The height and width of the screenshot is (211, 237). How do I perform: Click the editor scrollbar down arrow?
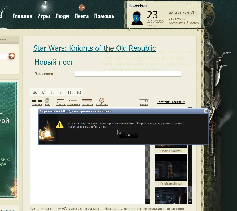(147, 202)
